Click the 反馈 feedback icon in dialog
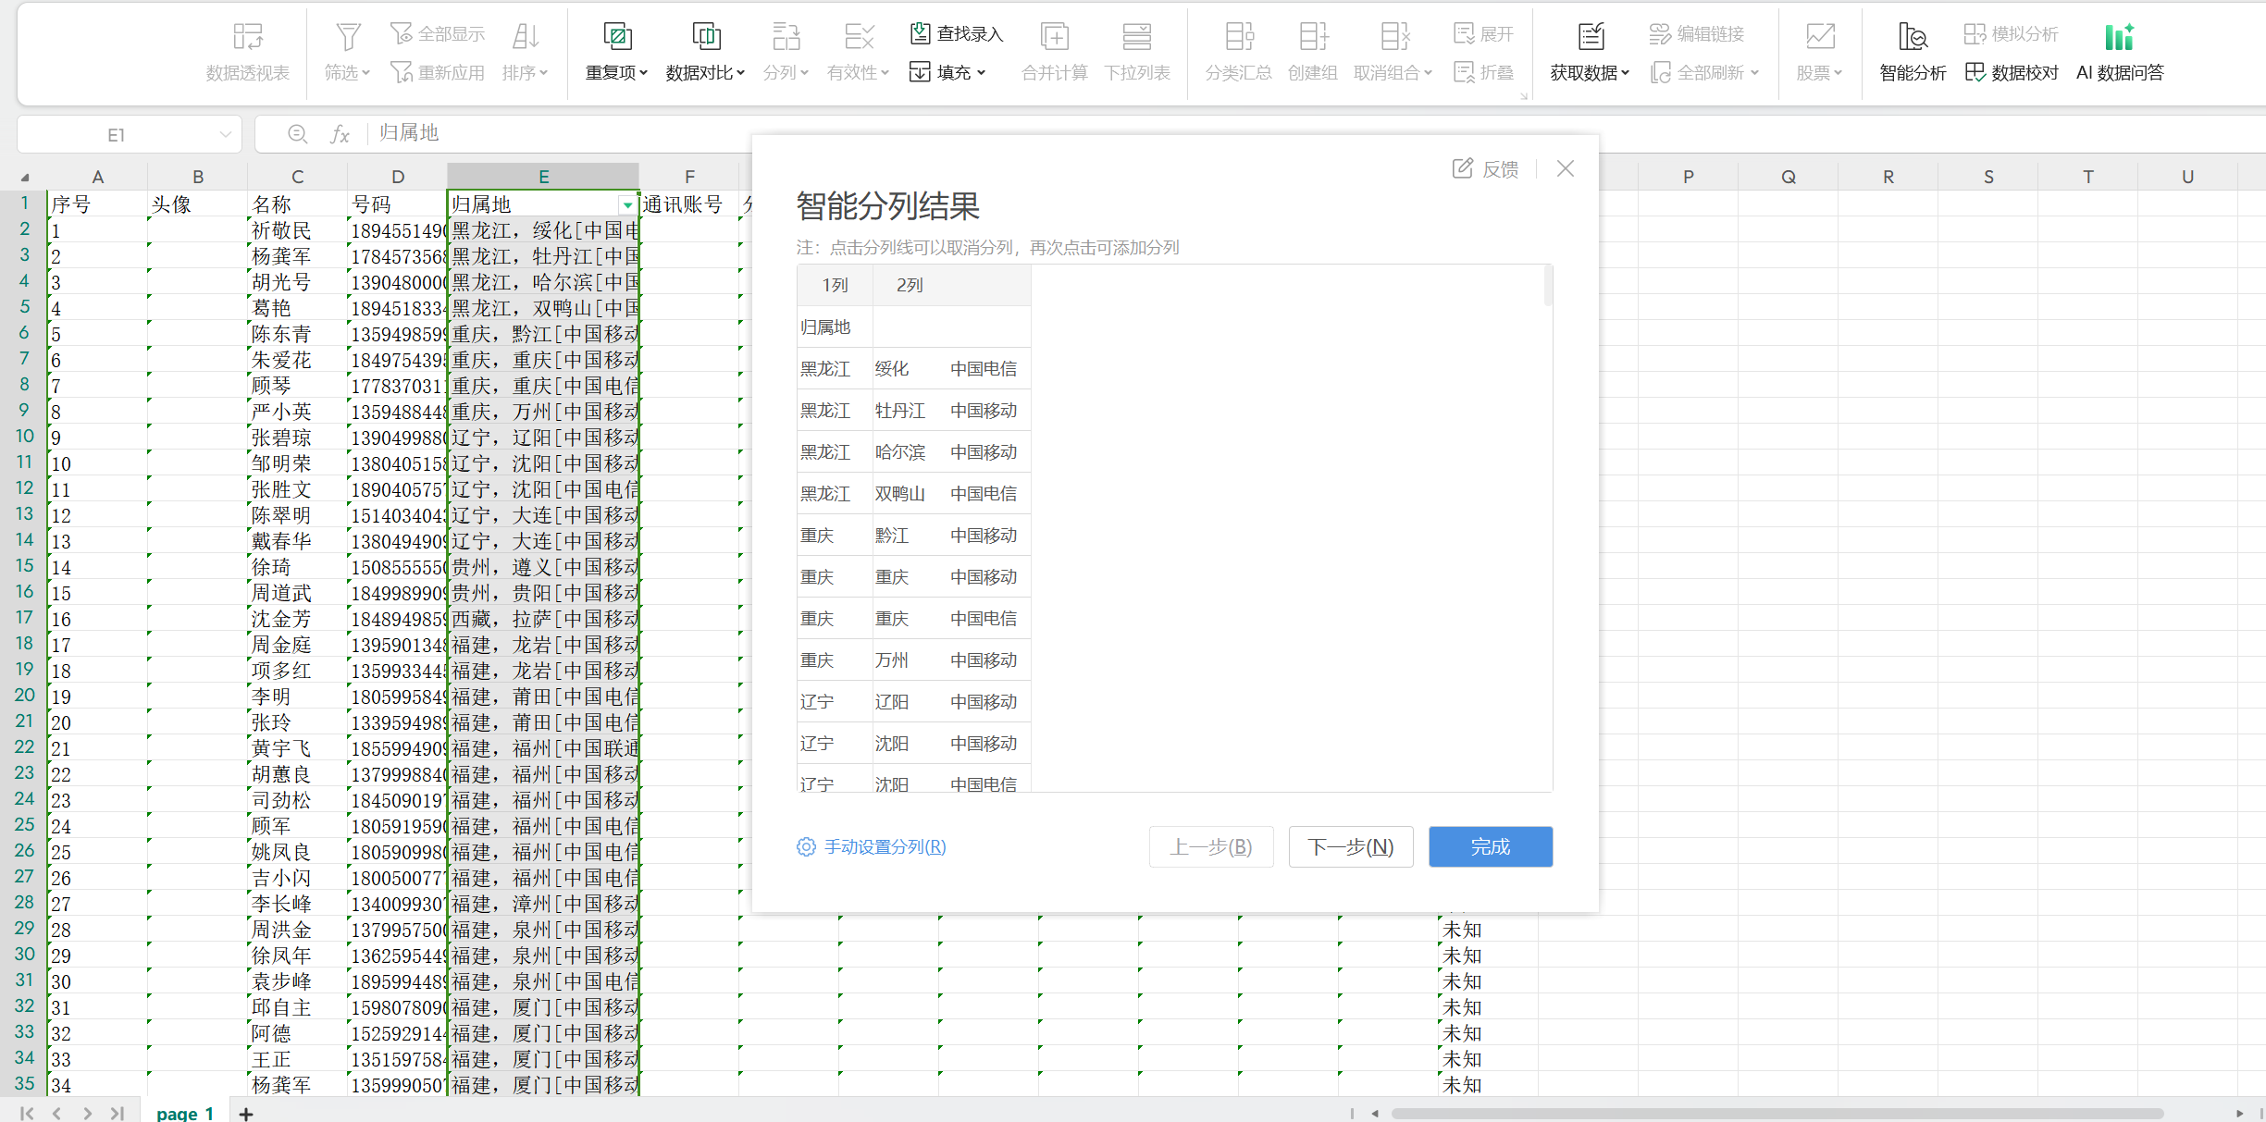The width and height of the screenshot is (2266, 1122). [1462, 168]
